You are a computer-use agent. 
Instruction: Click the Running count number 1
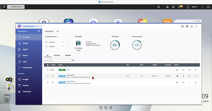[63, 42]
